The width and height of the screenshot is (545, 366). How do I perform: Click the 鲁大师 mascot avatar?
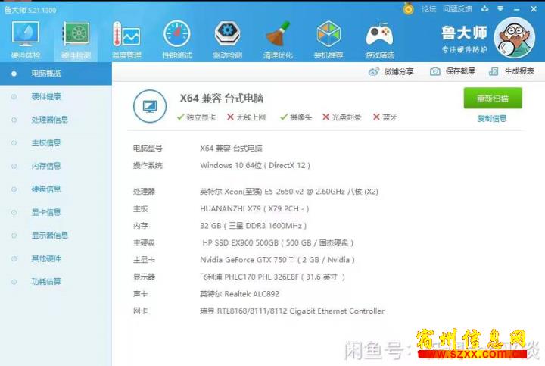pyautogui.click(x=515, y=38)
